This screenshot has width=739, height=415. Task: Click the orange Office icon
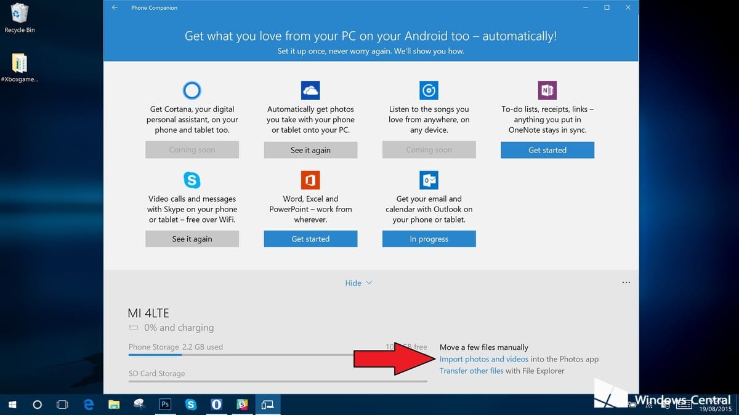pos(310,180)
